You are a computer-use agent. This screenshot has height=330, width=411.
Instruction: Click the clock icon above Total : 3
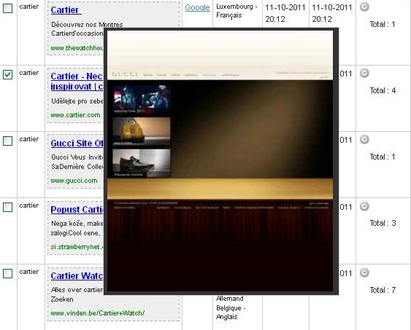[x=364, y=206]
